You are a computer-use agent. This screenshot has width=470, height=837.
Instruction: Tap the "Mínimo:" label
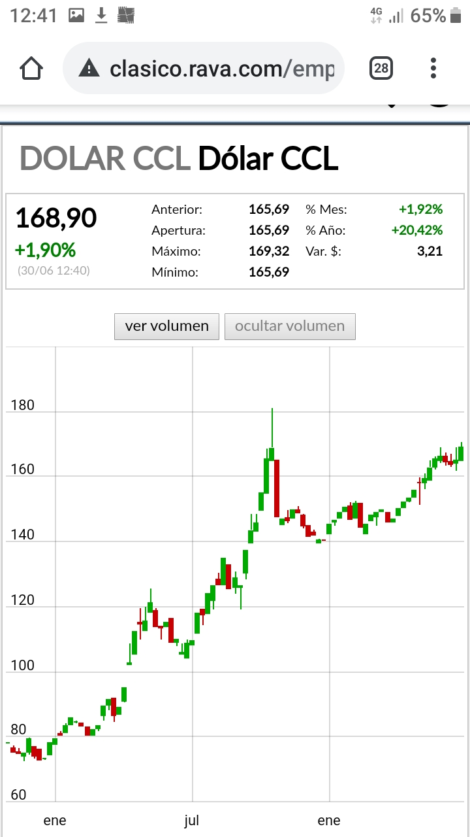(176, 272)
